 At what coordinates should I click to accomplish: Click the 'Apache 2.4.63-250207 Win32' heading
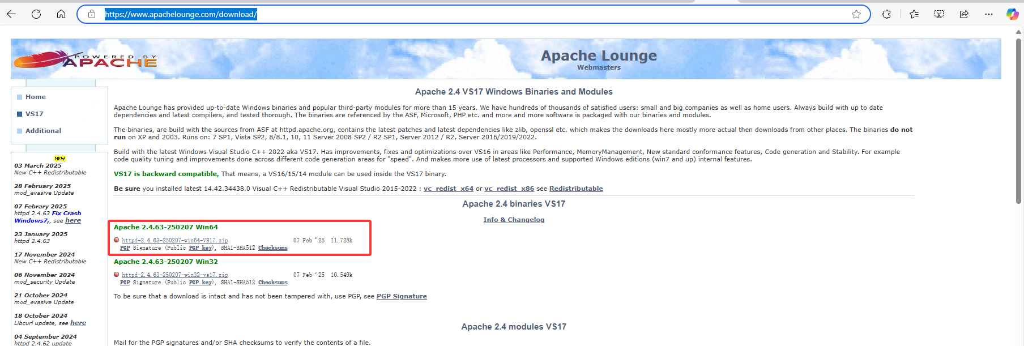[x=166, y=262]
